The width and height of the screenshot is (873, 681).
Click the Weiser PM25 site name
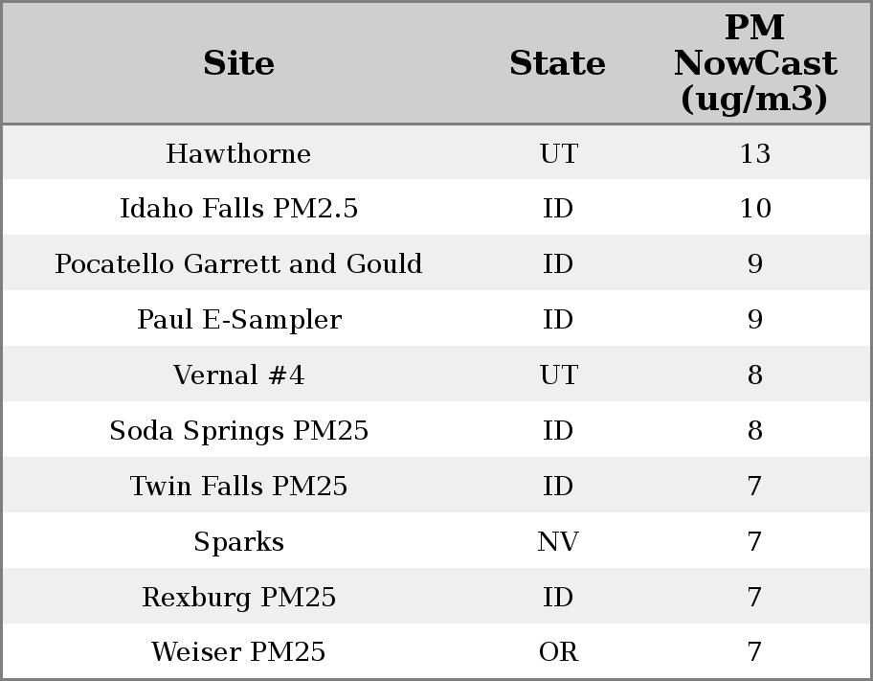[238, 652]
